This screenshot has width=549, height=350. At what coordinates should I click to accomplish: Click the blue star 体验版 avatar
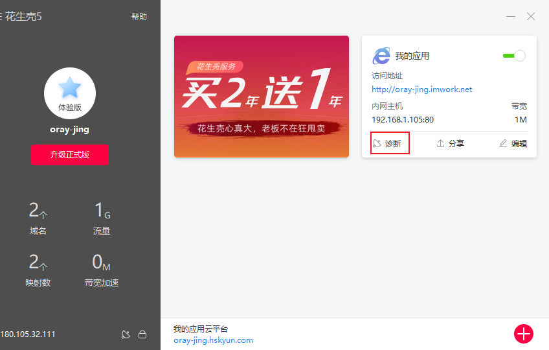click(70, 93)
